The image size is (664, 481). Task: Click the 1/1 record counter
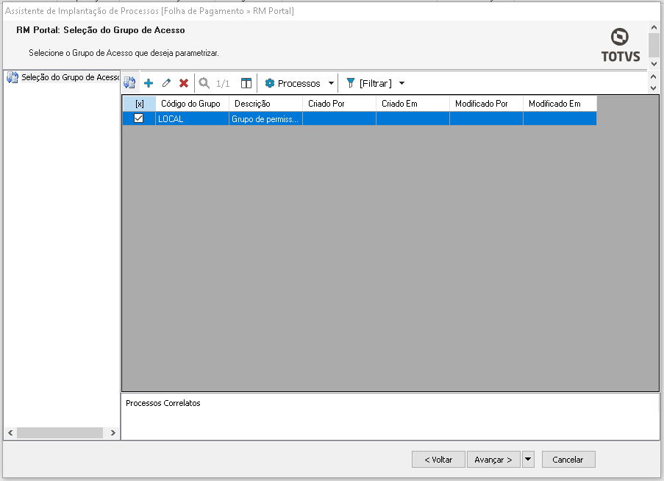tap(223, 83)
